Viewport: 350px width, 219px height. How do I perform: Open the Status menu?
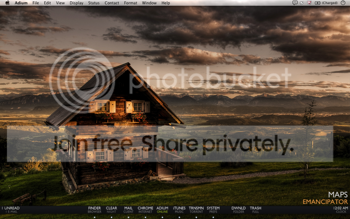click(94, 3)
